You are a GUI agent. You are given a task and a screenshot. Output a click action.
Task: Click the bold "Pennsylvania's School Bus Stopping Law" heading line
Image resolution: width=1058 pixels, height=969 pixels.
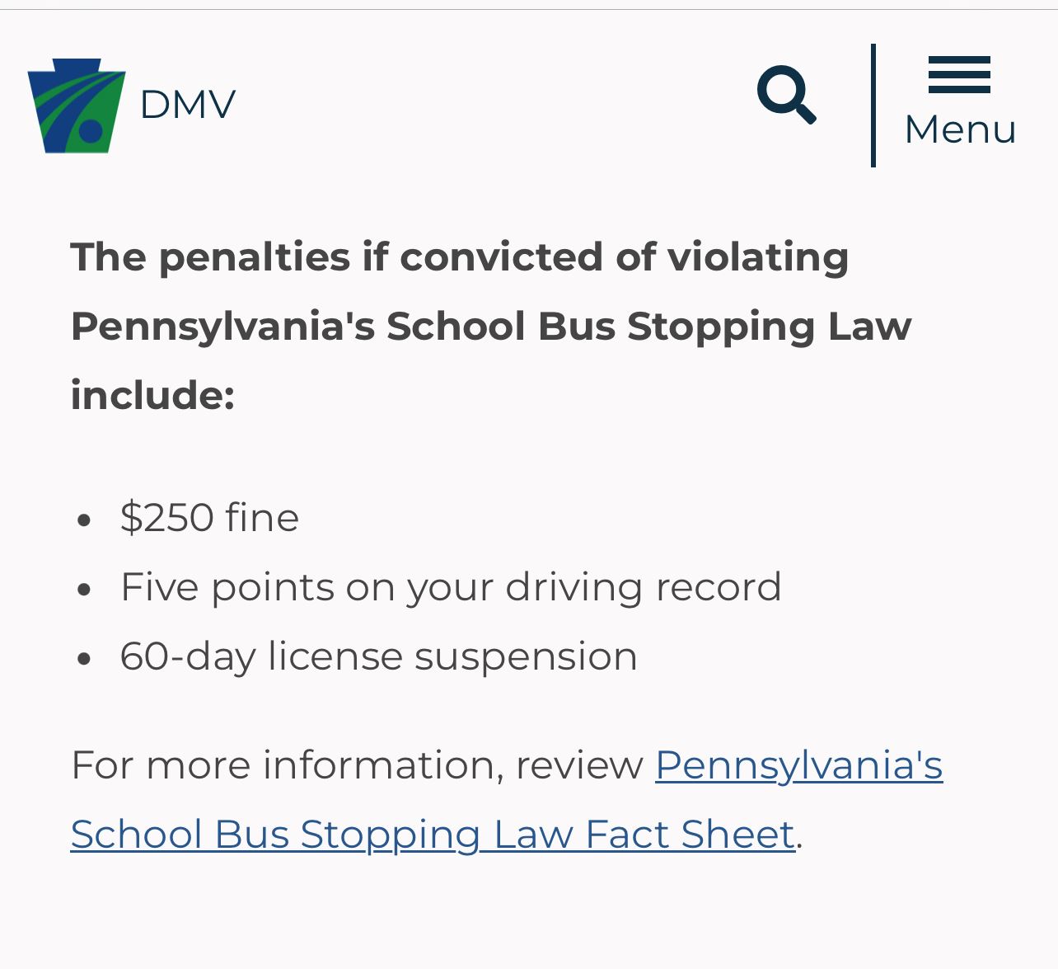click(491, 326)
